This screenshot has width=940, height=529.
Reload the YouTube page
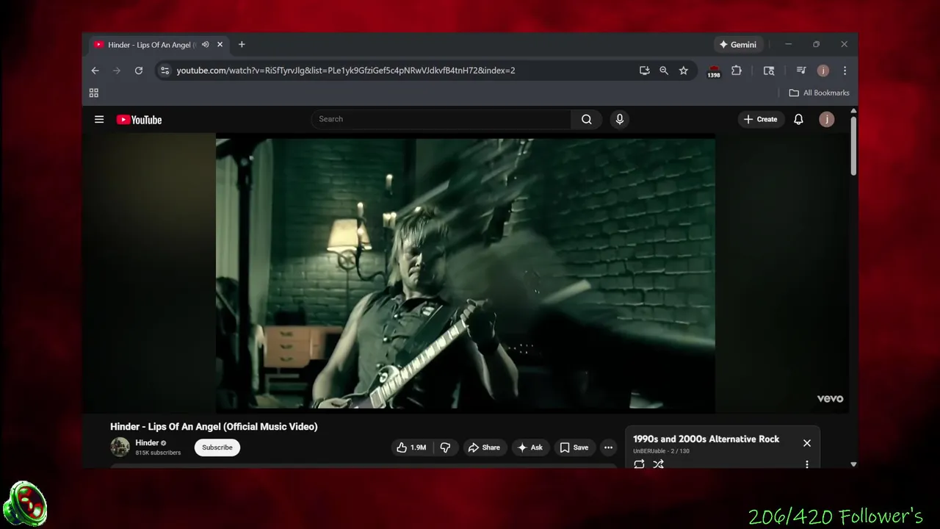138,71
